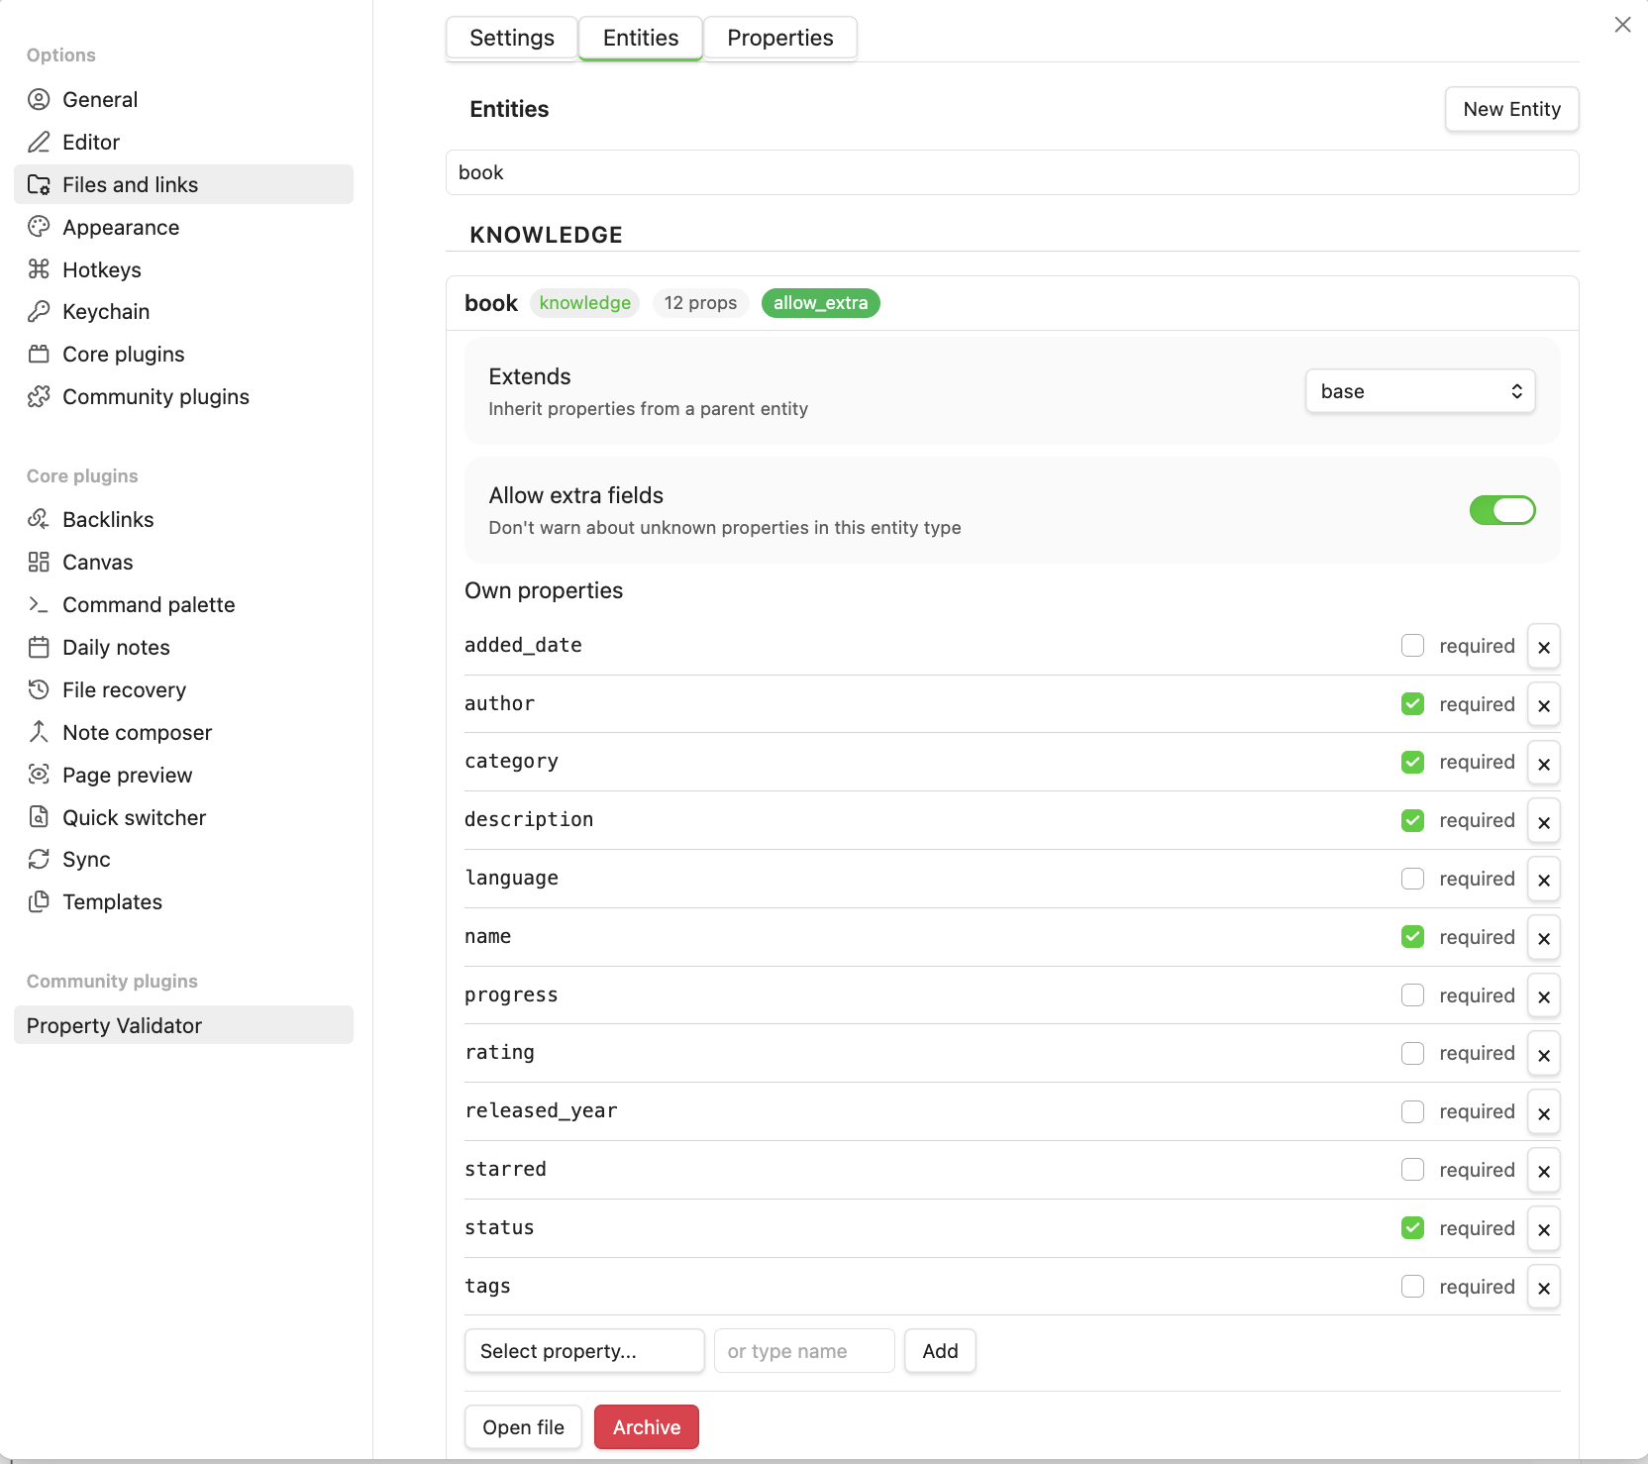The width and height of the screenshot is (1648, 1464).
Task: Archive the book entity
Action: (x=646, y=1426)
